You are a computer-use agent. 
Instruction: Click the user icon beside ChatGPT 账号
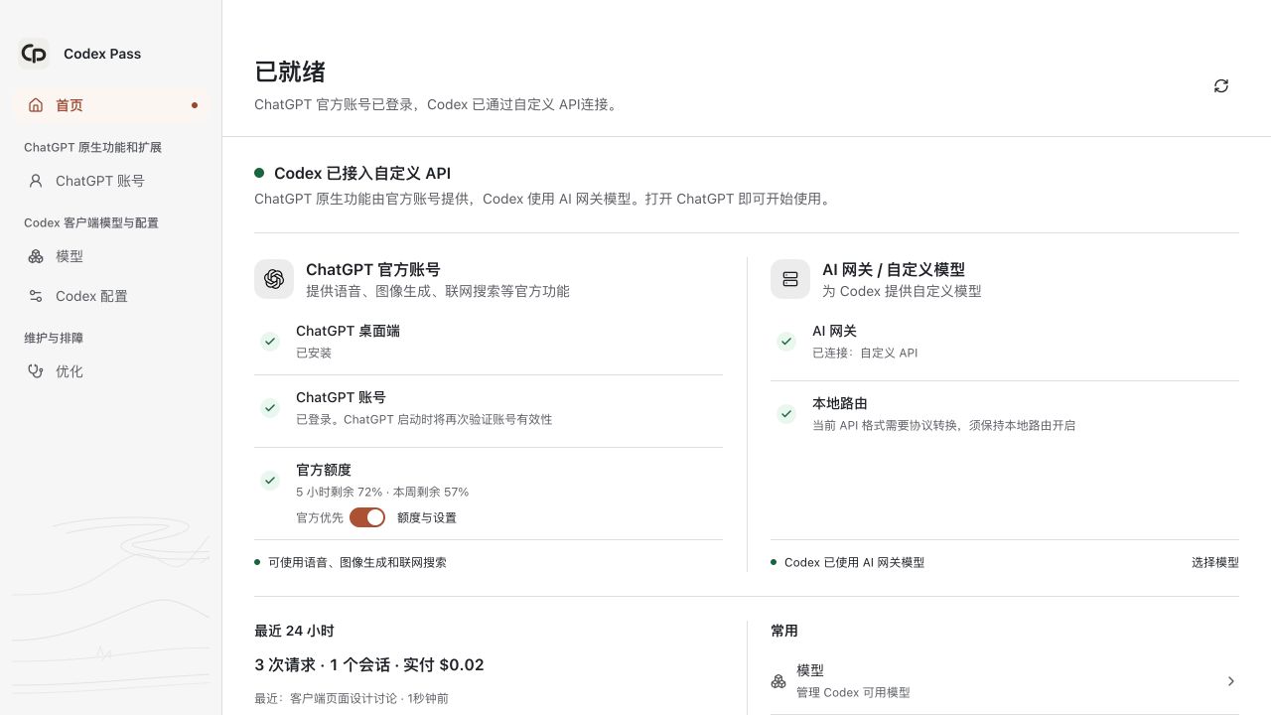(x=36, y=181)
